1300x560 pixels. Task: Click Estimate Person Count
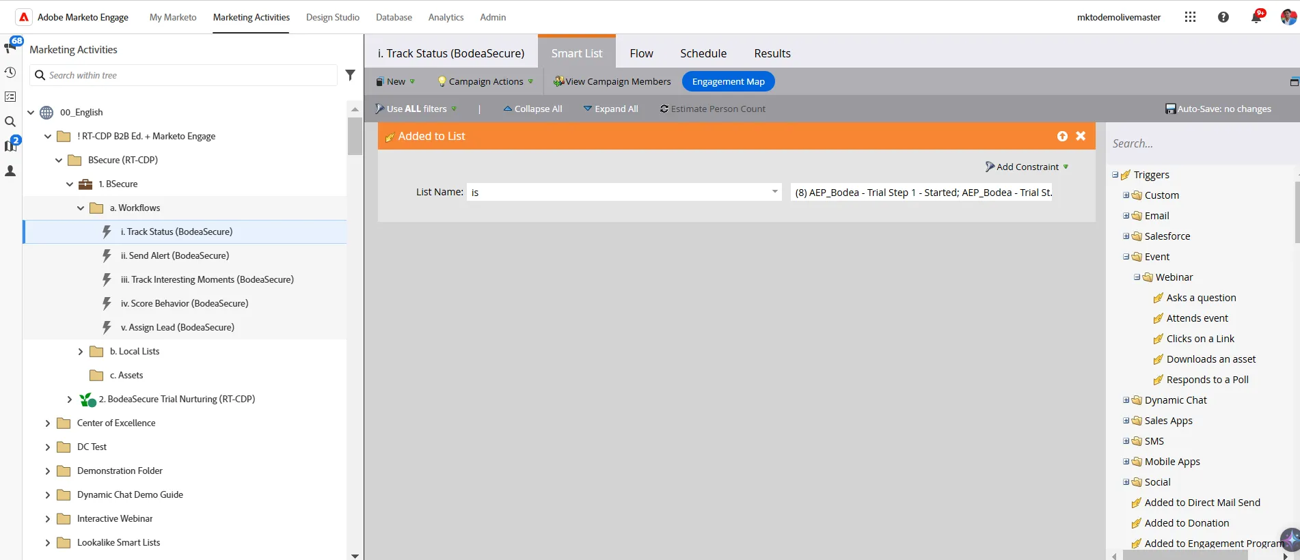pyautogui.click(x=713, y=109)
